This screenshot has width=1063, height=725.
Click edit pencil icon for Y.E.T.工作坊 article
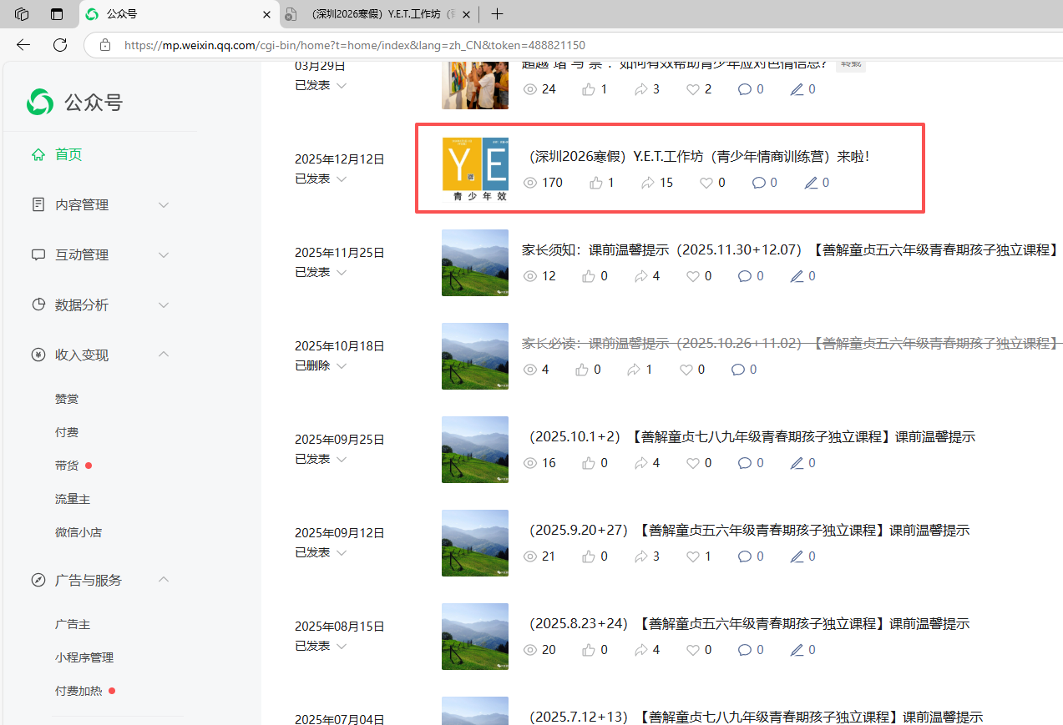(x=811, y=183)
